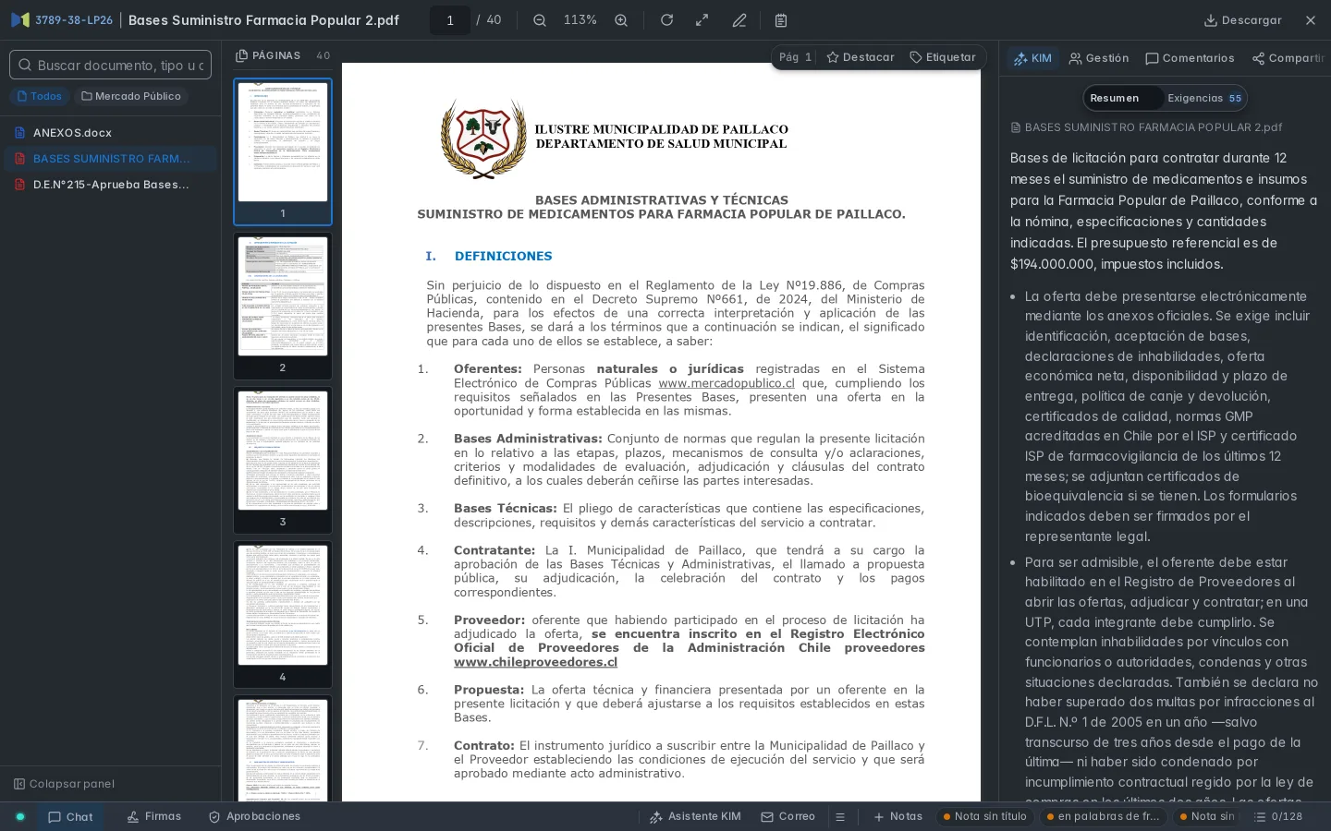Open the 'Nota sin título' note
This screenshot has height=831, width=1331.
[x=985, y=817]
